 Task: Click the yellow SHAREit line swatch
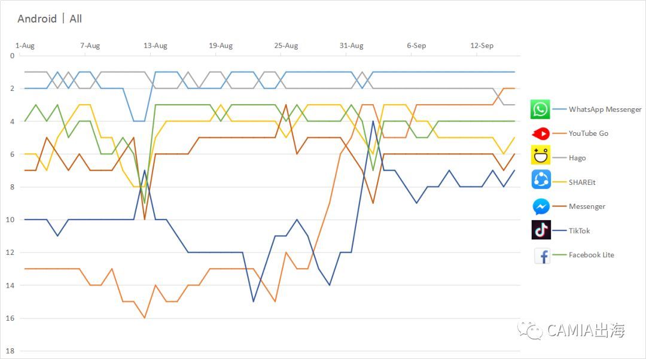coord(559,182)
